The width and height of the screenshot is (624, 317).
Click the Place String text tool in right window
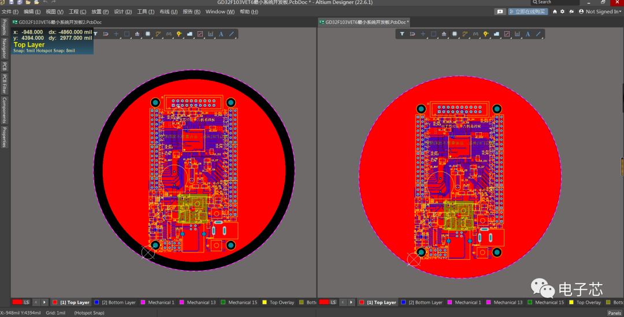point(528,34)
